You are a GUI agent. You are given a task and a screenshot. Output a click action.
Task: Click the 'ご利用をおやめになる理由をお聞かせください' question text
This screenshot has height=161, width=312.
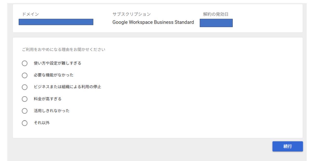tap(64, 49)
